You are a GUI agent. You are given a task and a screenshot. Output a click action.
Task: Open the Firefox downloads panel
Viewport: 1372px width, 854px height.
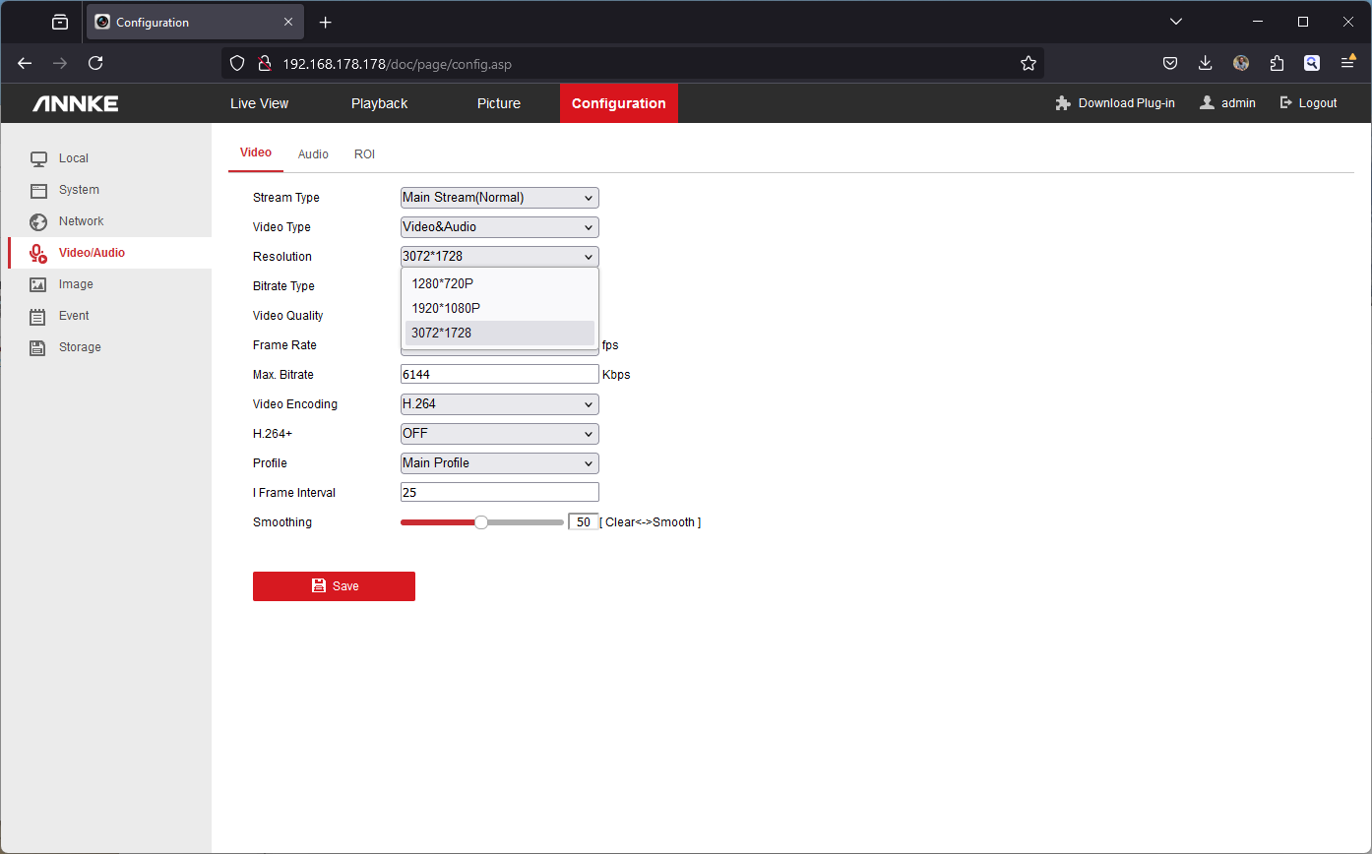coord(1205,63)
